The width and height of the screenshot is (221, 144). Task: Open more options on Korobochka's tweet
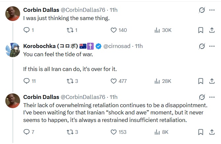pos(212,46)
